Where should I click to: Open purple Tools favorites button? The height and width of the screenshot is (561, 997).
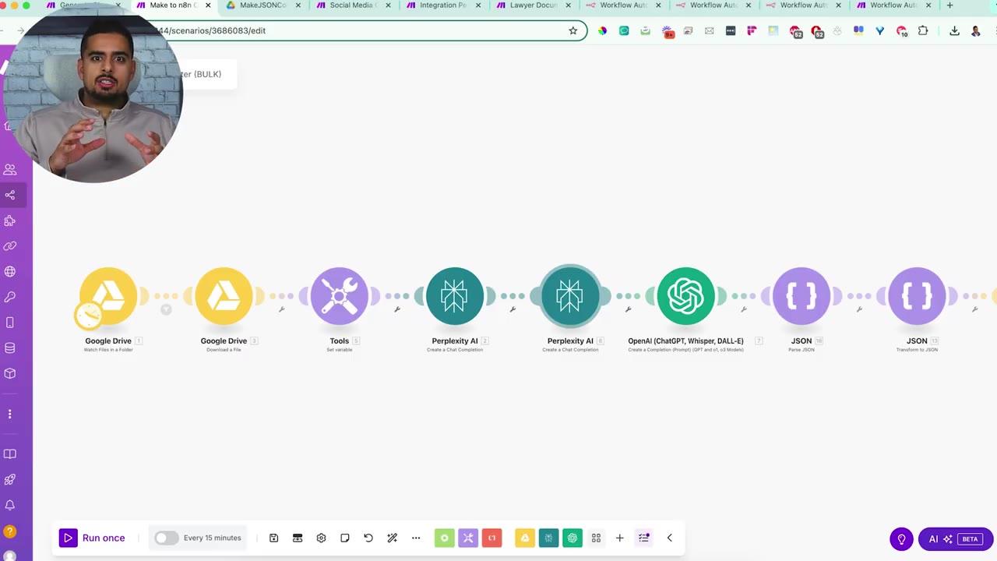(x=468, y=538)
